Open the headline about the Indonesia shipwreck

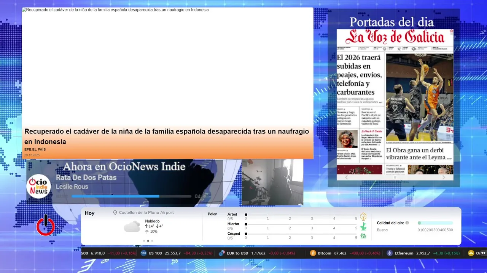point(167,136)
